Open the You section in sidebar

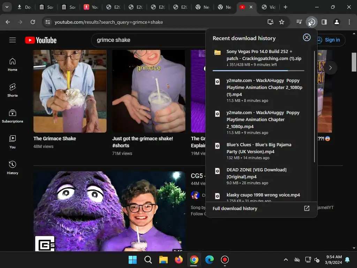point(13,142)
